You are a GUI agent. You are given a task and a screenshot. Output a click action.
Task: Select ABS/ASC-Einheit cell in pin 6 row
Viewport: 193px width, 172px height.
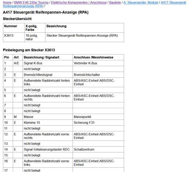pos(98,97)
